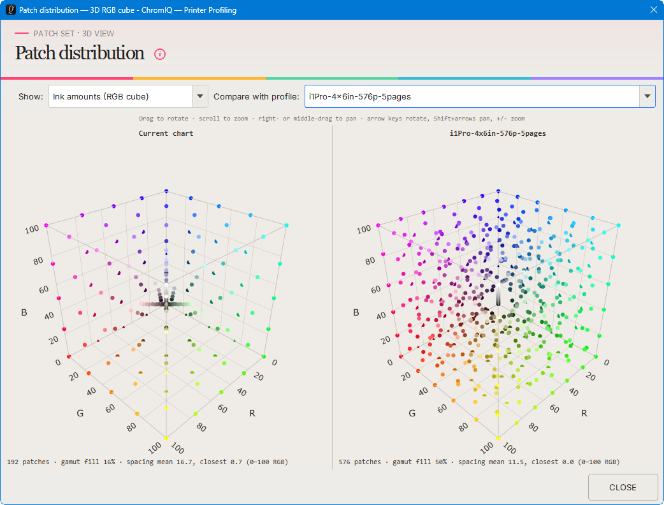Click the 576 patches statistics line
Screen dimensions: 664x505
tap(479, 462)
